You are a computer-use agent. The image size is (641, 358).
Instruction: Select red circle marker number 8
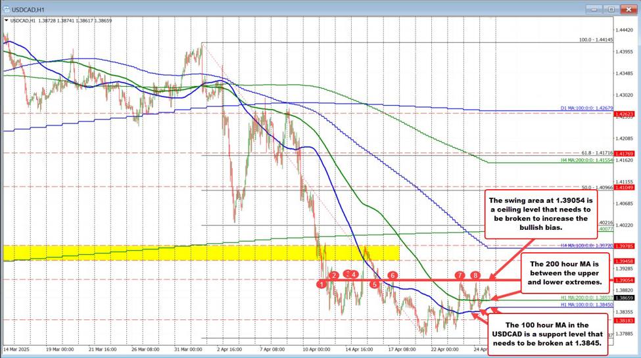point(475,275)
